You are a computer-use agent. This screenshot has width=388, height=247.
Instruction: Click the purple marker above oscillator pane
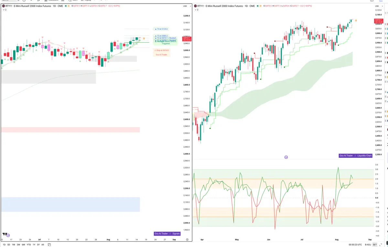click(x=286, y=157)
